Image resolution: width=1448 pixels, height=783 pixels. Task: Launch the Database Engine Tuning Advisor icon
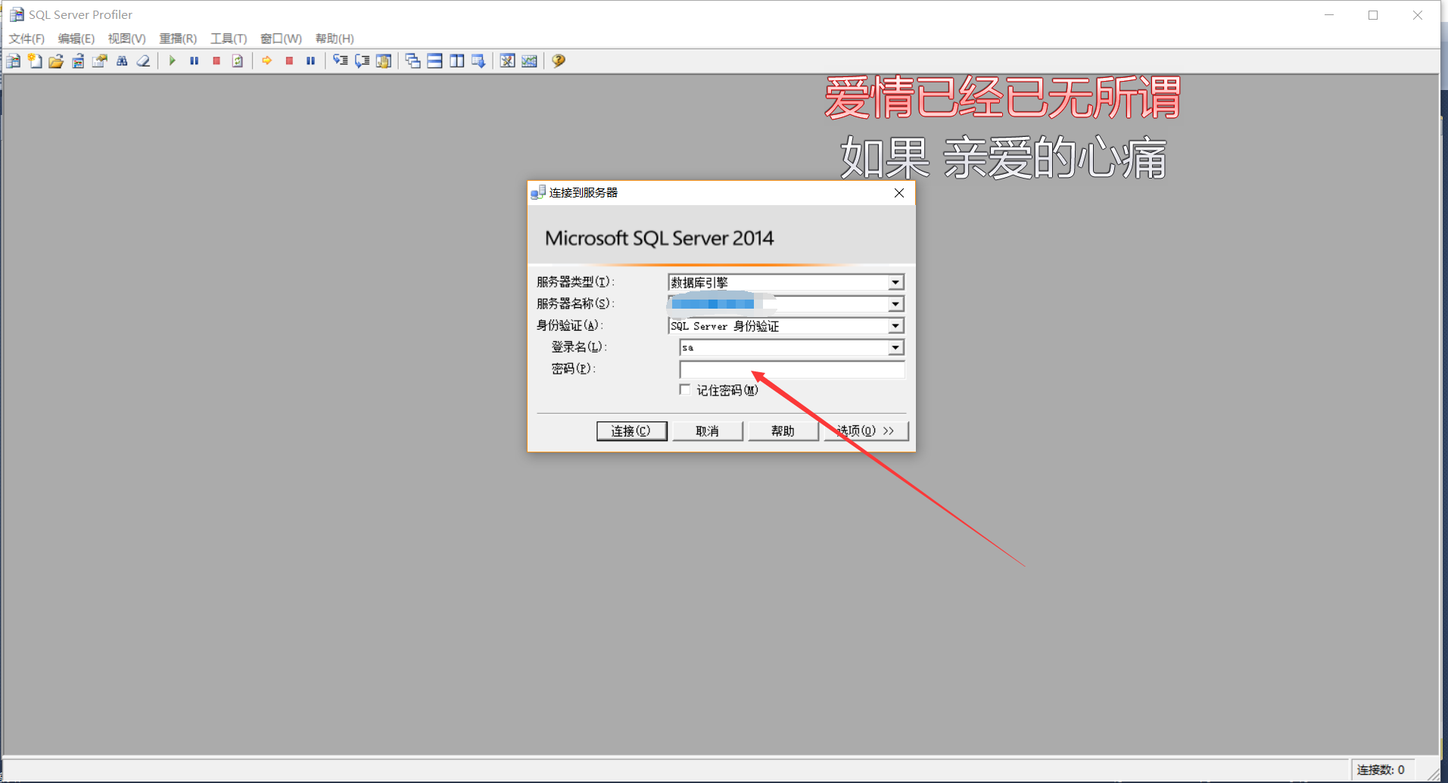pos(508,61)
